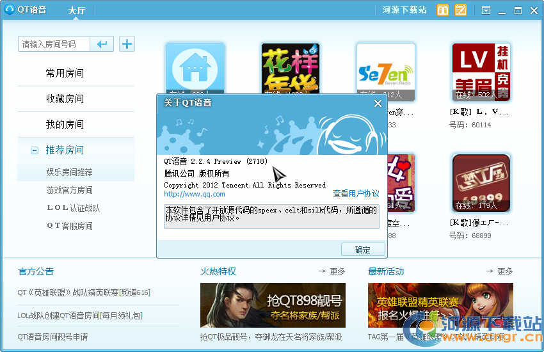Image resolution: width=544 pixels, height=352 pixels.
Task: Open the 查看用户协议 link
Action: (x=356, y=194)
